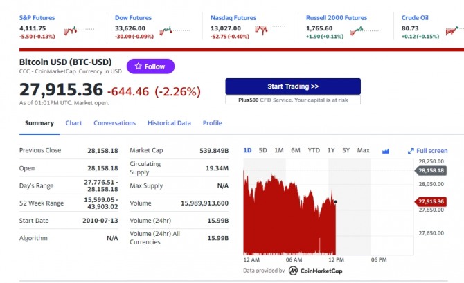Image resolution: width=464 pixels, height=283 pixels.
Task: Click the Market Cap value 539.849B
Action: click(214, 151)
